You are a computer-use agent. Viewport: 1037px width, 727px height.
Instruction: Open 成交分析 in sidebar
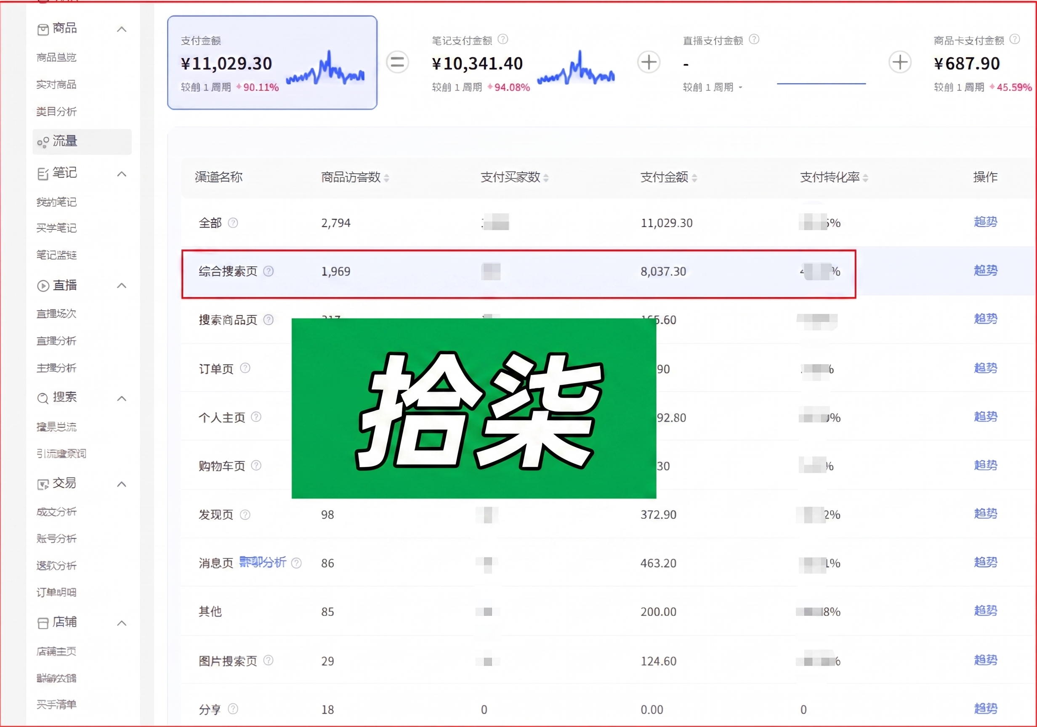[x=56, y=512]
